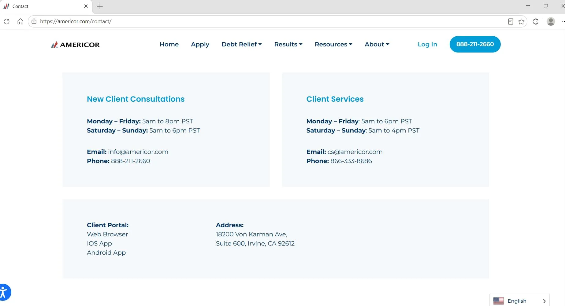Expand the English language selector arrow
This screenshot has height=306, width=565.
pyautogui.click(x=544, y=301)
